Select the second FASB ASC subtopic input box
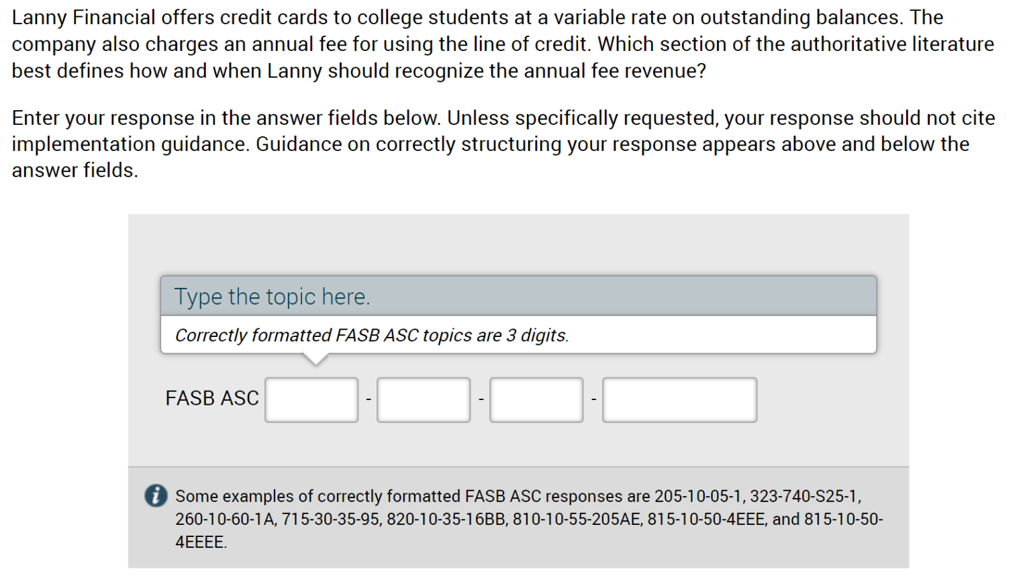Viewport: 1031px width, 586px height. click(x=424, y=399)
